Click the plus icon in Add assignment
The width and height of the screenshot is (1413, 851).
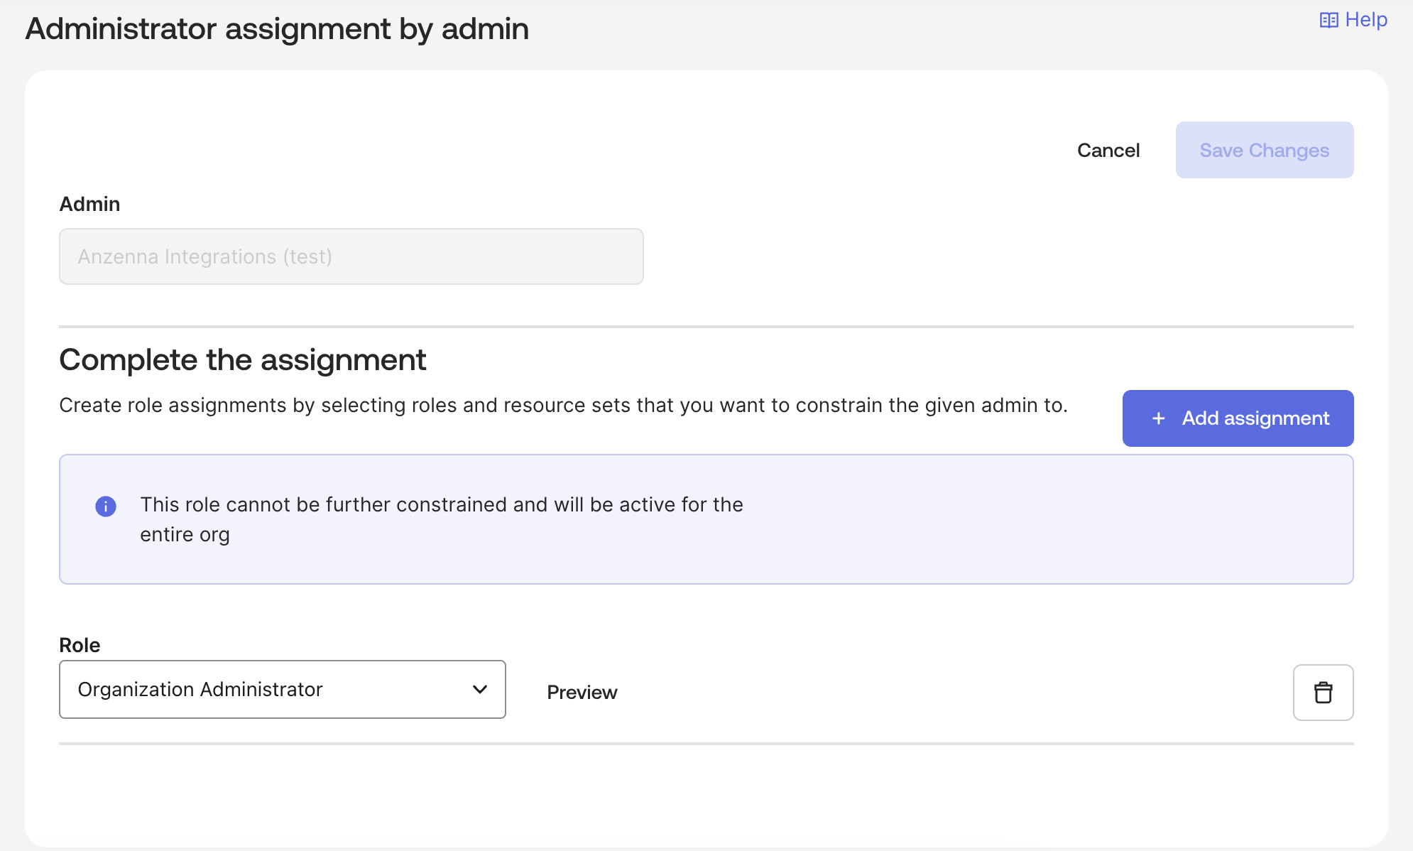coord(1158,418)
